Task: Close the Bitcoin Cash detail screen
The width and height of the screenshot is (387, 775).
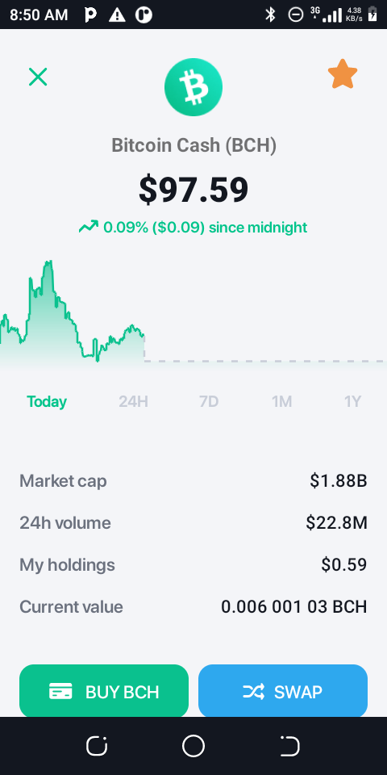Action: (38, 77)
